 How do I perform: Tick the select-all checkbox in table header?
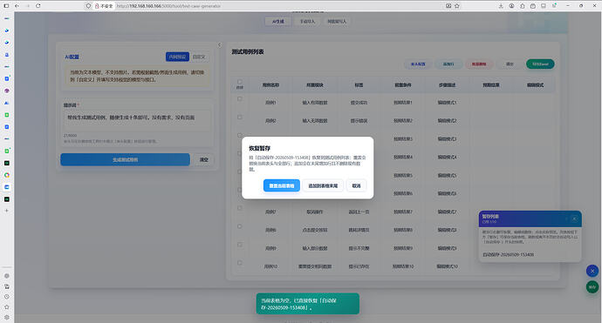(240, 82)
